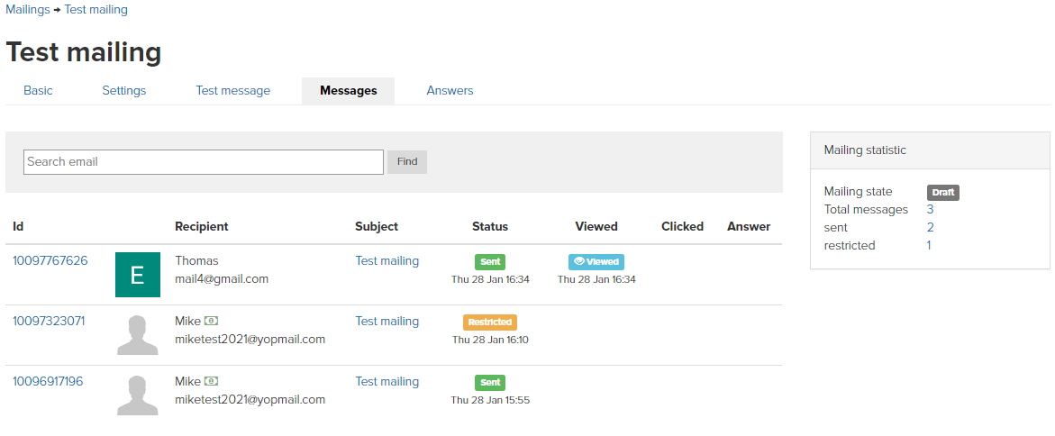Focus the Search email field
The image size is (1055, 436).
[204, 162]
